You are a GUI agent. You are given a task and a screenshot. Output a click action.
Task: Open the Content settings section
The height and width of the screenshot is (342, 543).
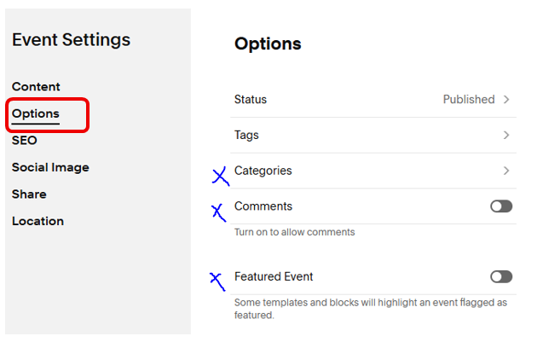click(36, 87)
